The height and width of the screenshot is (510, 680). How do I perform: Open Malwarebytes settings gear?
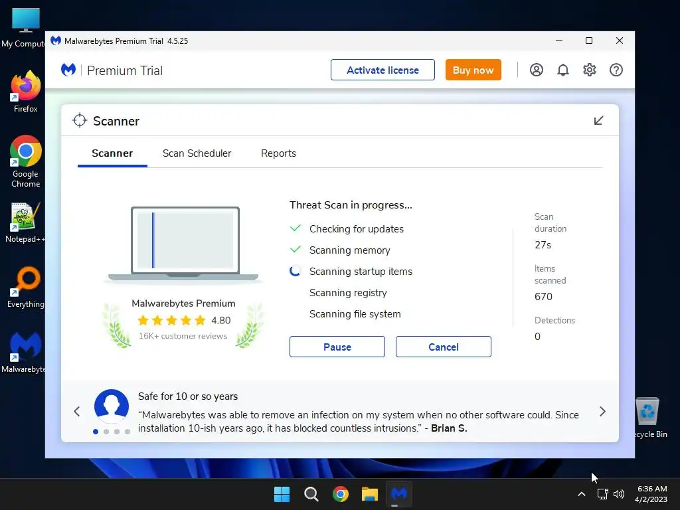[x=590, y=70]
